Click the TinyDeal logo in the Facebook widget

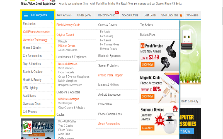coord(27,127)
